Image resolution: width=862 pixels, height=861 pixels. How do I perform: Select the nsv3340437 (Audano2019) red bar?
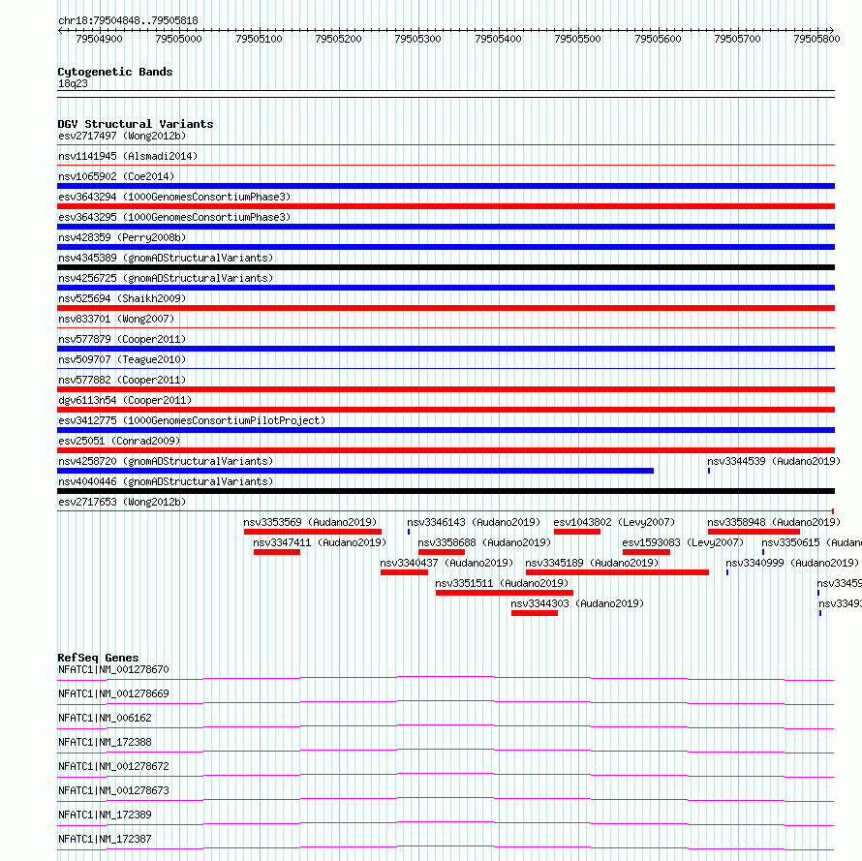click(x=404, y=572)
